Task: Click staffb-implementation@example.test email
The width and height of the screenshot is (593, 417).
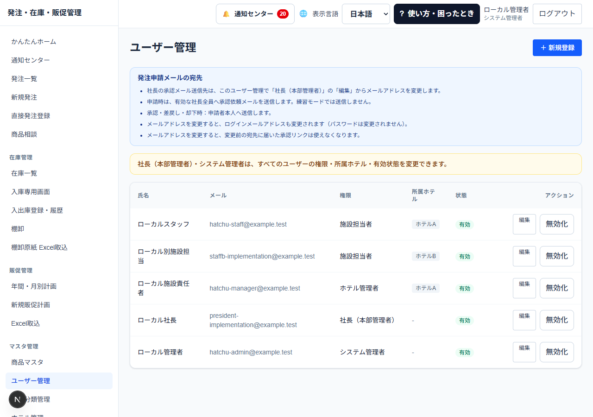Action: click(262, 256)
